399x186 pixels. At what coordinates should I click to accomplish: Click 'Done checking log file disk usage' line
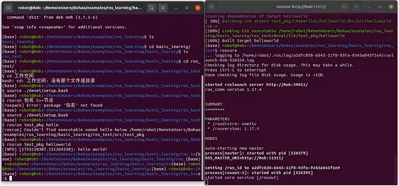point(265,75)
